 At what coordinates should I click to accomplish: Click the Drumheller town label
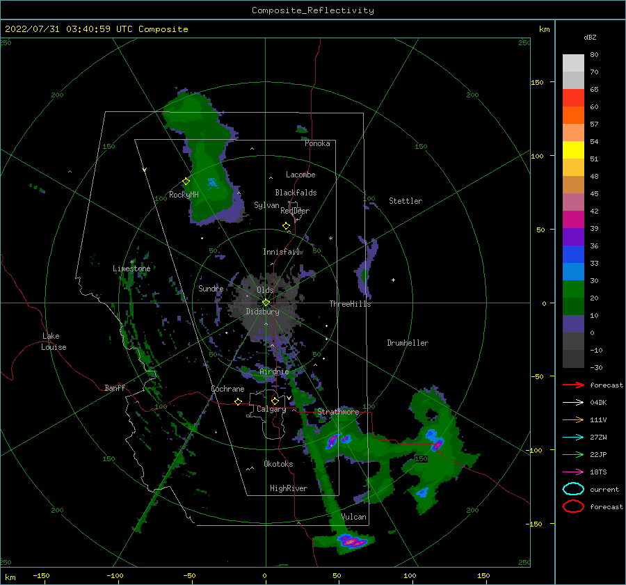tap(408, 343)
